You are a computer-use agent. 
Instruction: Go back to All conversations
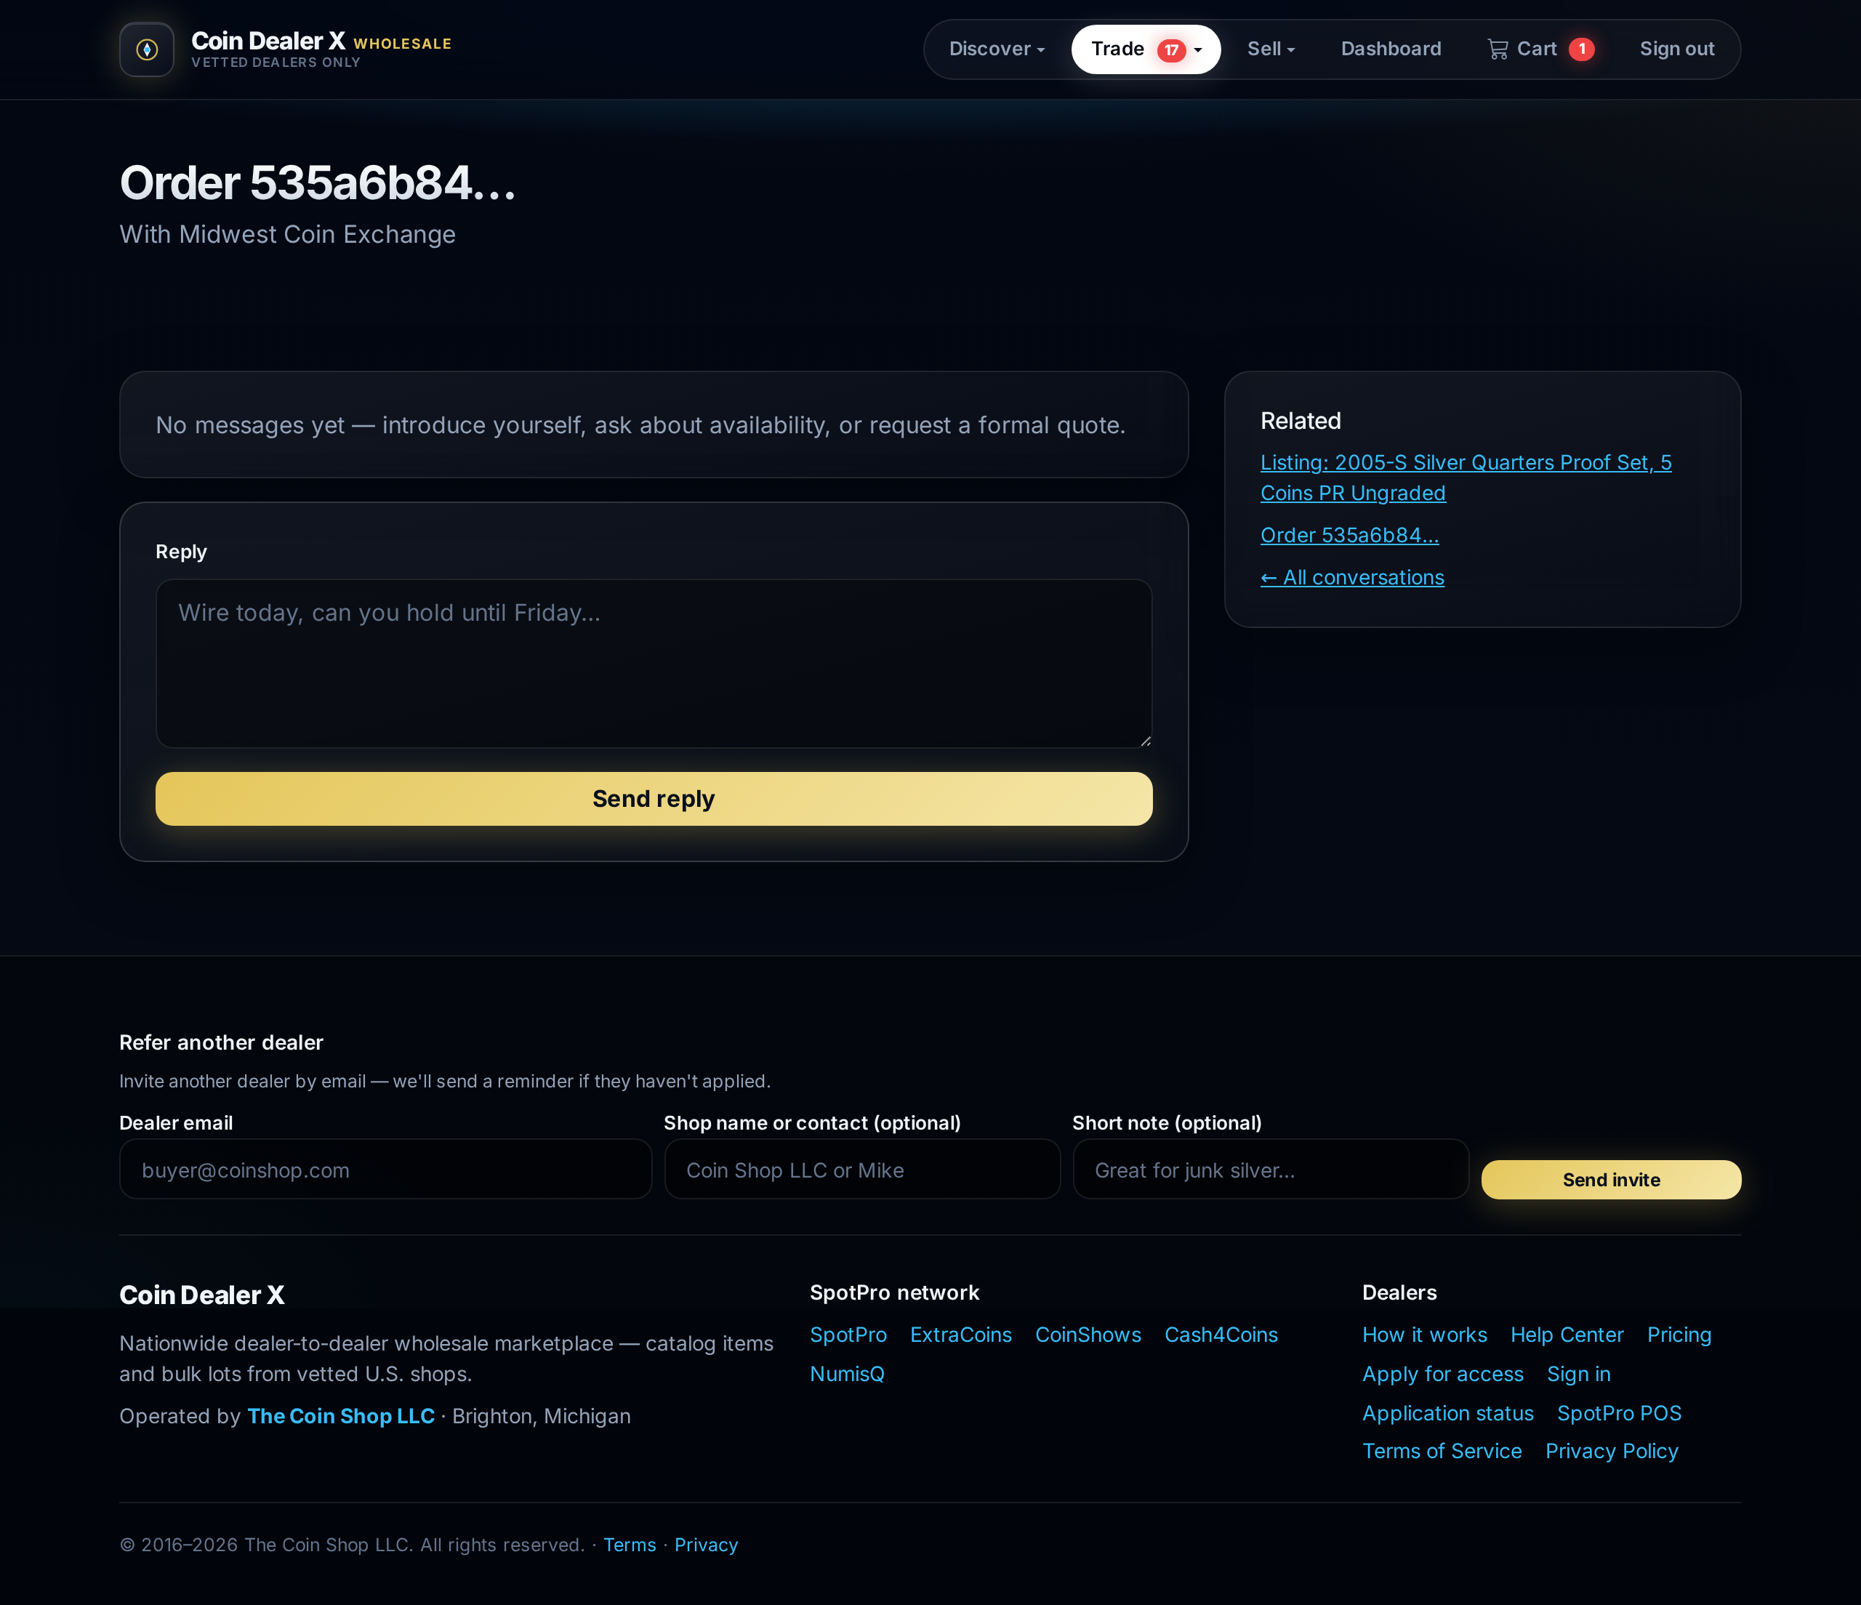click(1351, 577)
